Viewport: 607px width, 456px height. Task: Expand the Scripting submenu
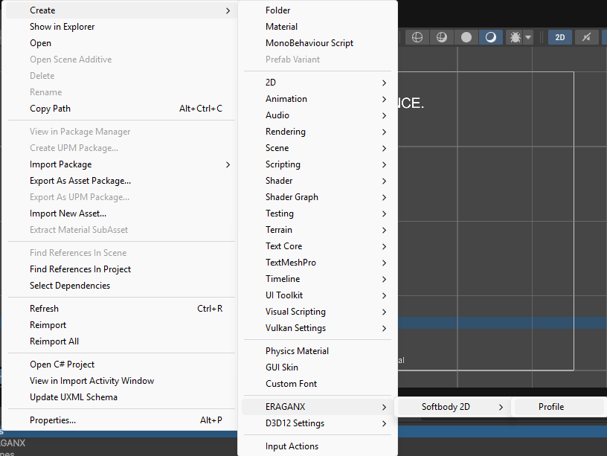[318, 164]
